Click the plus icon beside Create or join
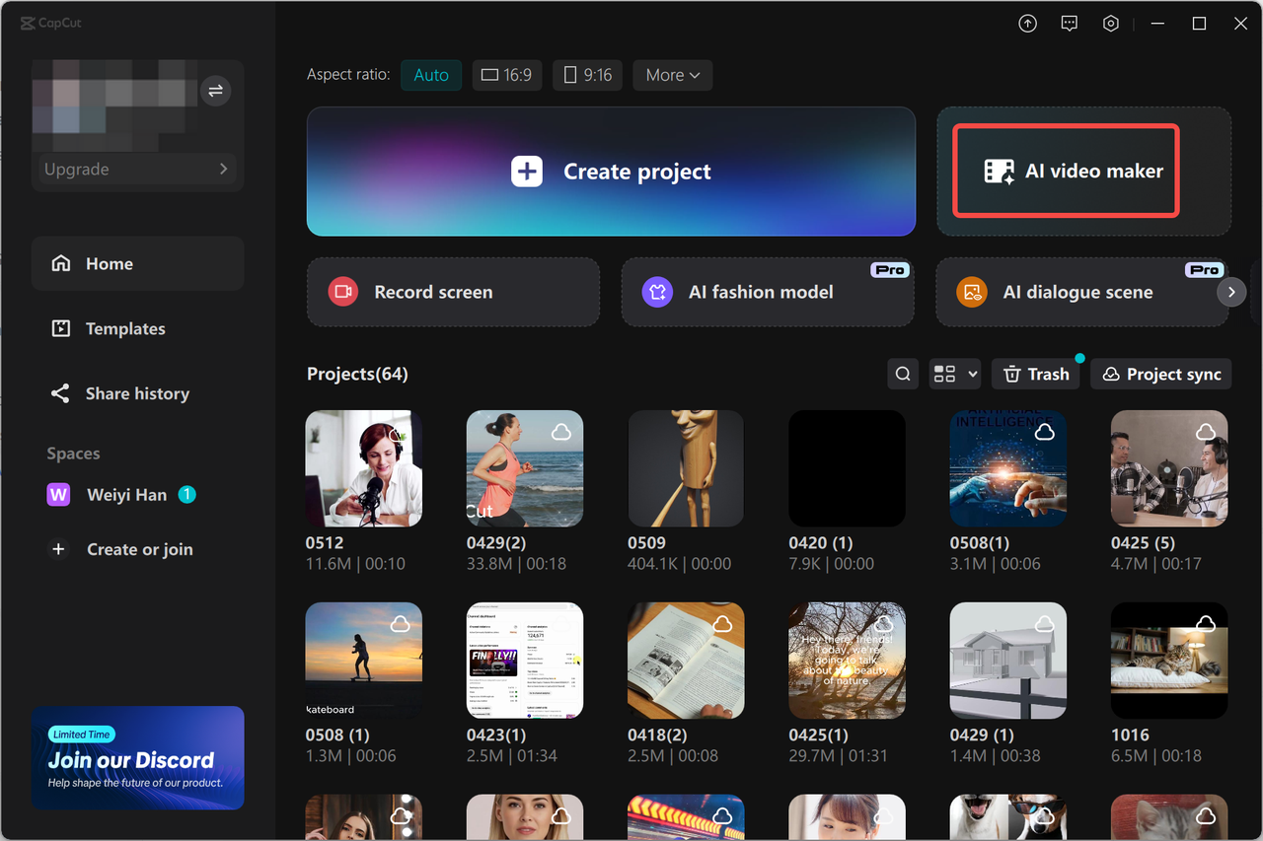Viewport: 1263px width, 841px height. pyautogui.click(x=58, y=549)
